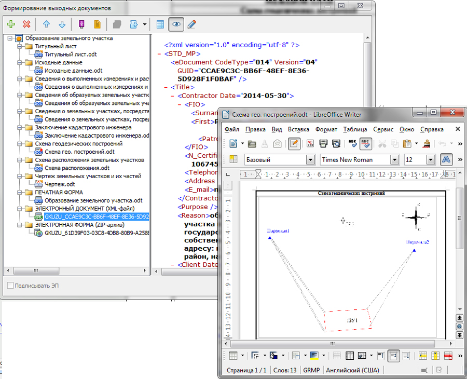The height and width of the screenshot is (379, 467).
Task: Open the Сервис menu
Action: coord(383,129)
